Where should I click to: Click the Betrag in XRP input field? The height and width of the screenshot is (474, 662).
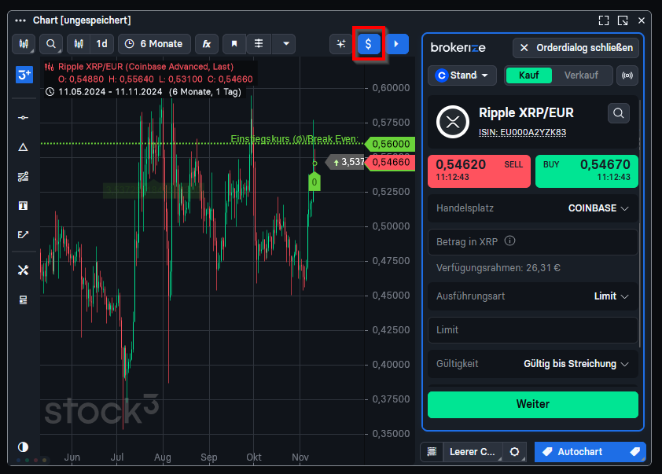[x=533, y=242]
